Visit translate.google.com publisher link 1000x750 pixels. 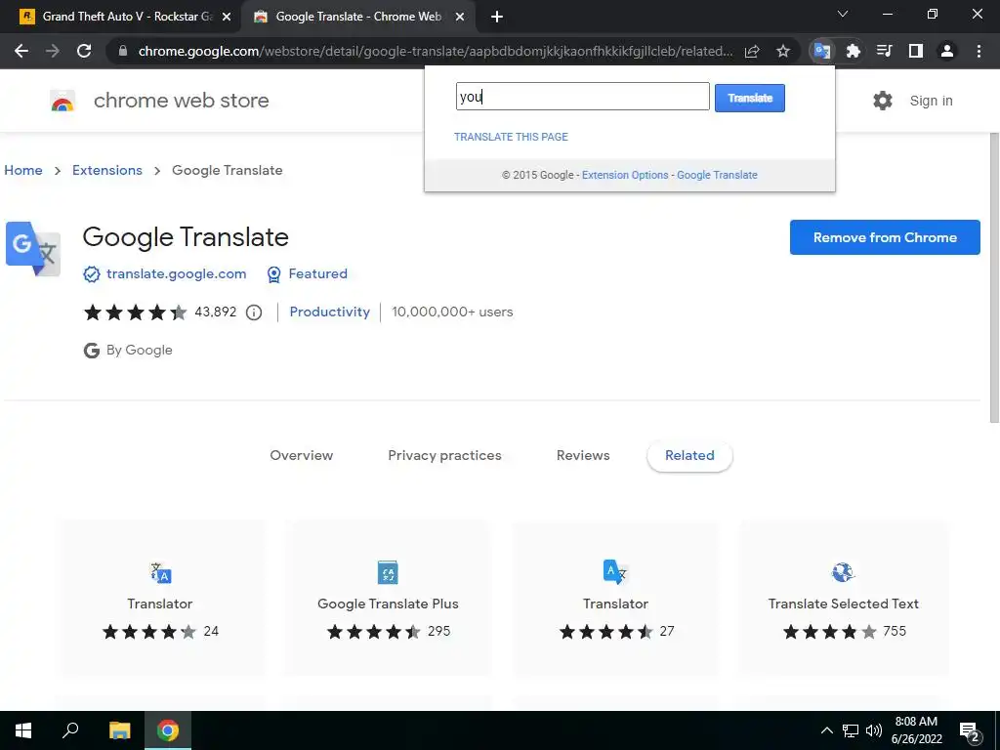point(176,273)
